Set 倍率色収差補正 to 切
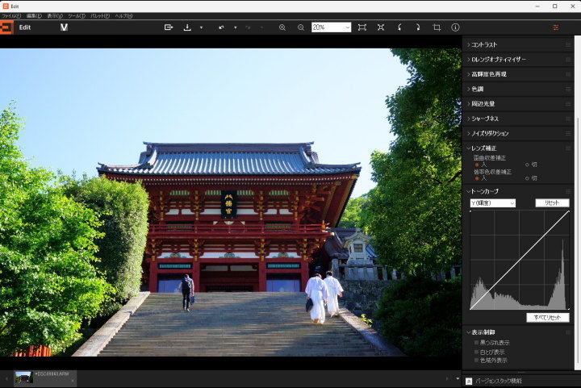This screenshot has height=388, width=581. (527, 178)
